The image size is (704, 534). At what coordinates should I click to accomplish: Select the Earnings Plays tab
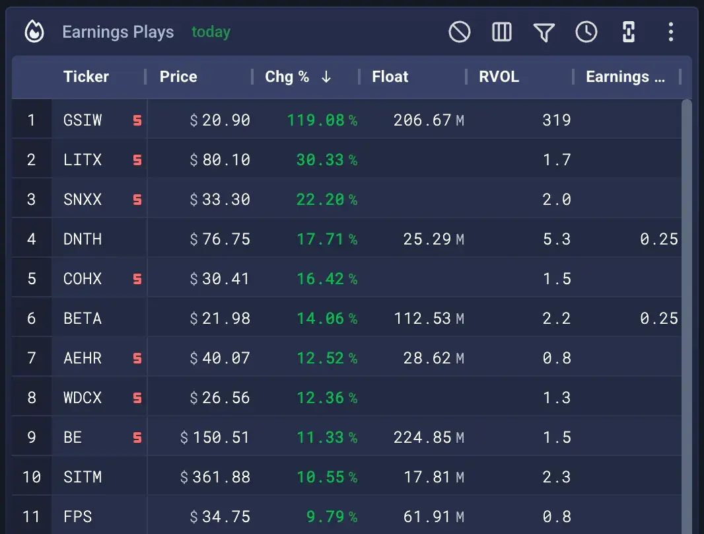(118, 31)
